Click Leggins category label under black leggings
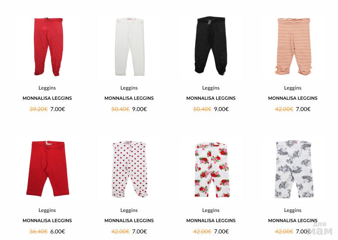 pyautogui.click(x=211, y=88)
